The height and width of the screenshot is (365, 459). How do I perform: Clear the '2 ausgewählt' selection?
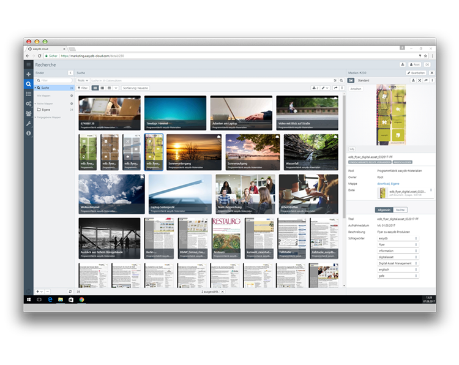click(x=223, y=292)
